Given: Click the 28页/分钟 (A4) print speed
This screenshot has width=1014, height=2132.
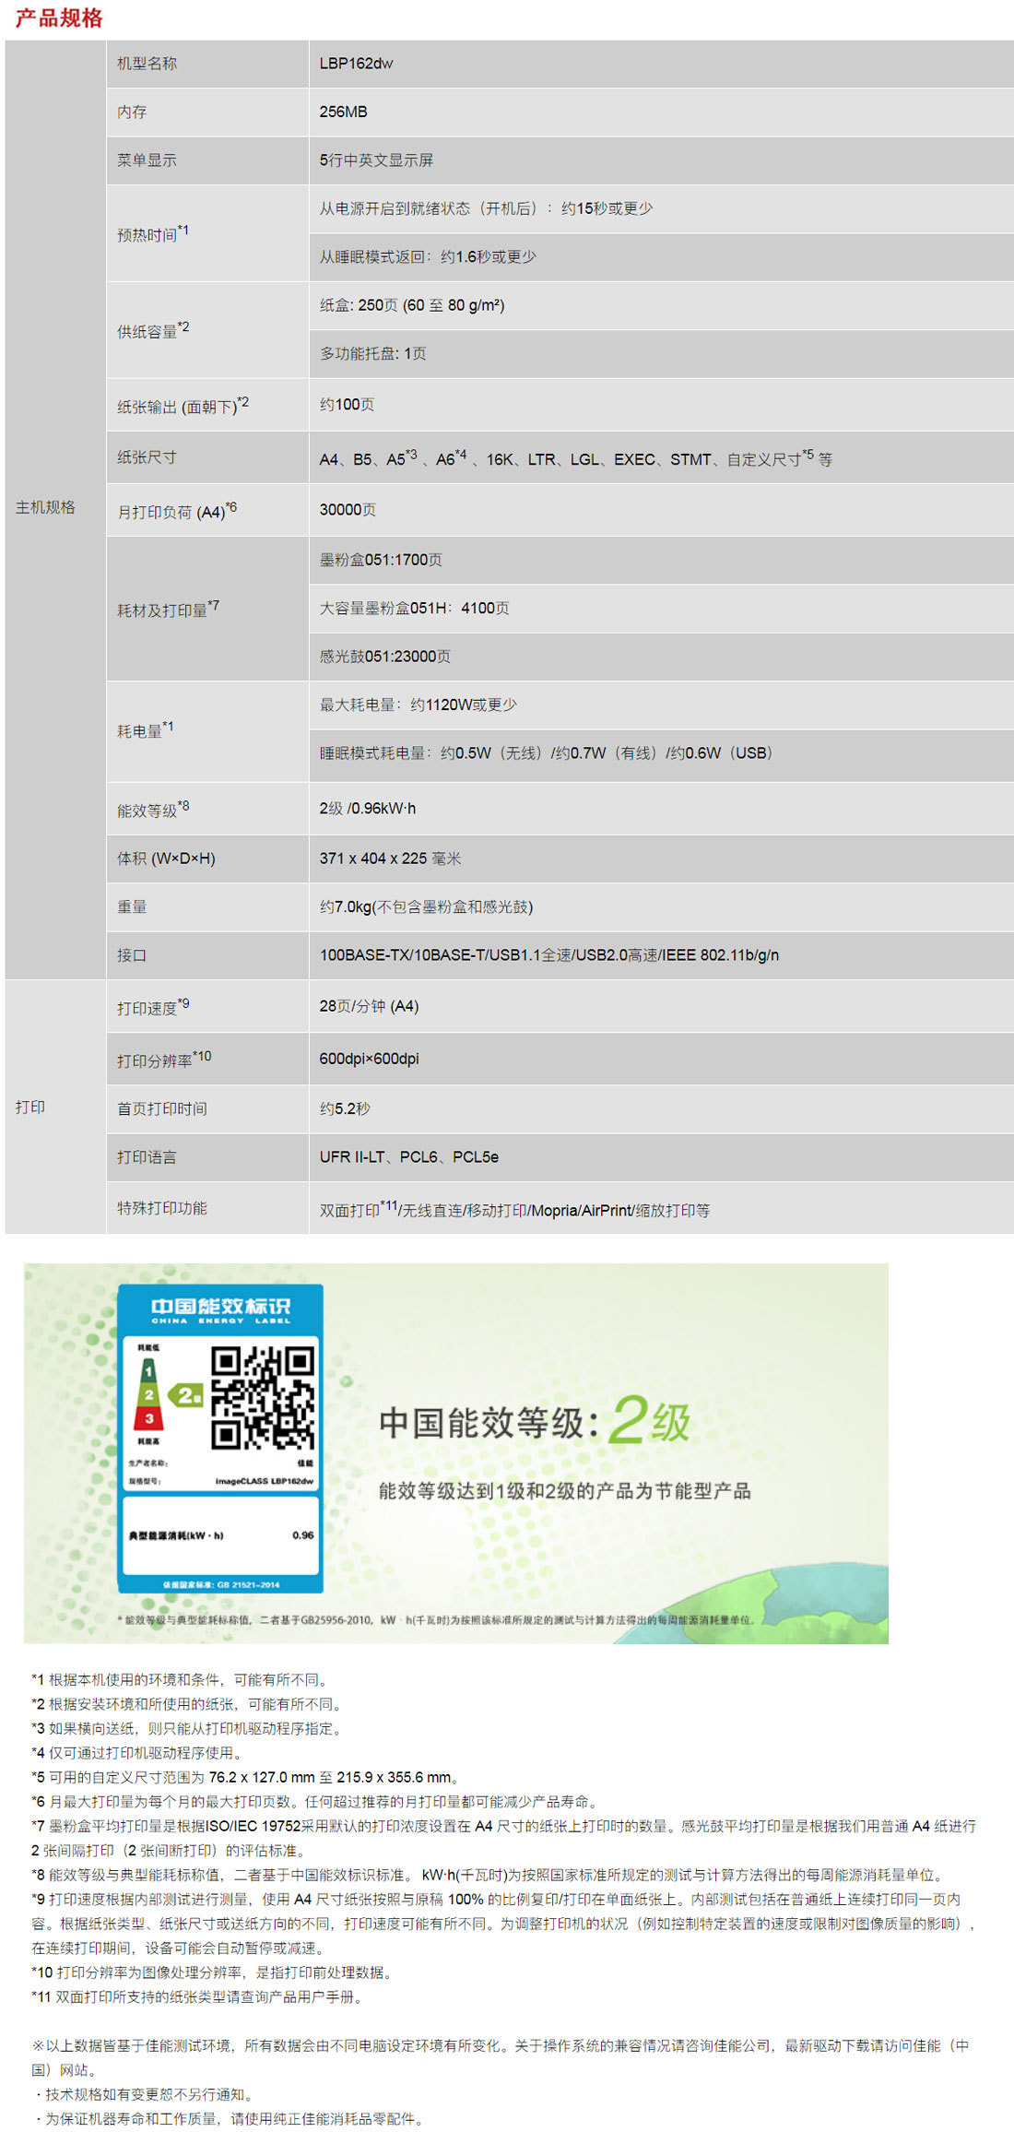Looking at the screenshot, I should (x=369, y=1006).
